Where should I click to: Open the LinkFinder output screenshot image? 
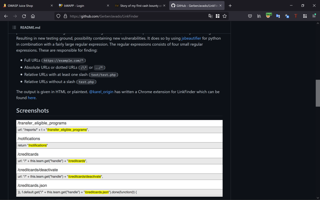point(119,158)
